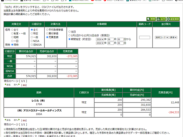Click 302,830 in the 合計 summary row
Screen dimensions: 183x137
[x=52, y=76]
